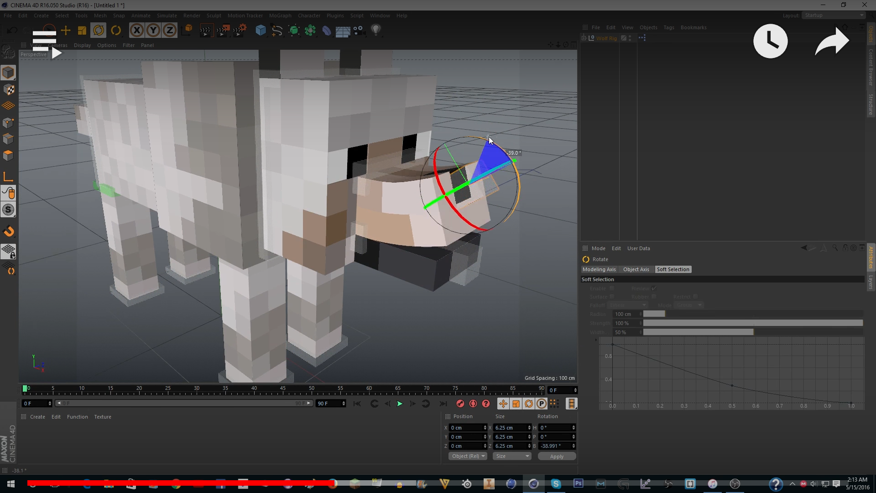Open the MoGraph menu
The width and height of the screenshot is (876, 493).
coord(280,16)
